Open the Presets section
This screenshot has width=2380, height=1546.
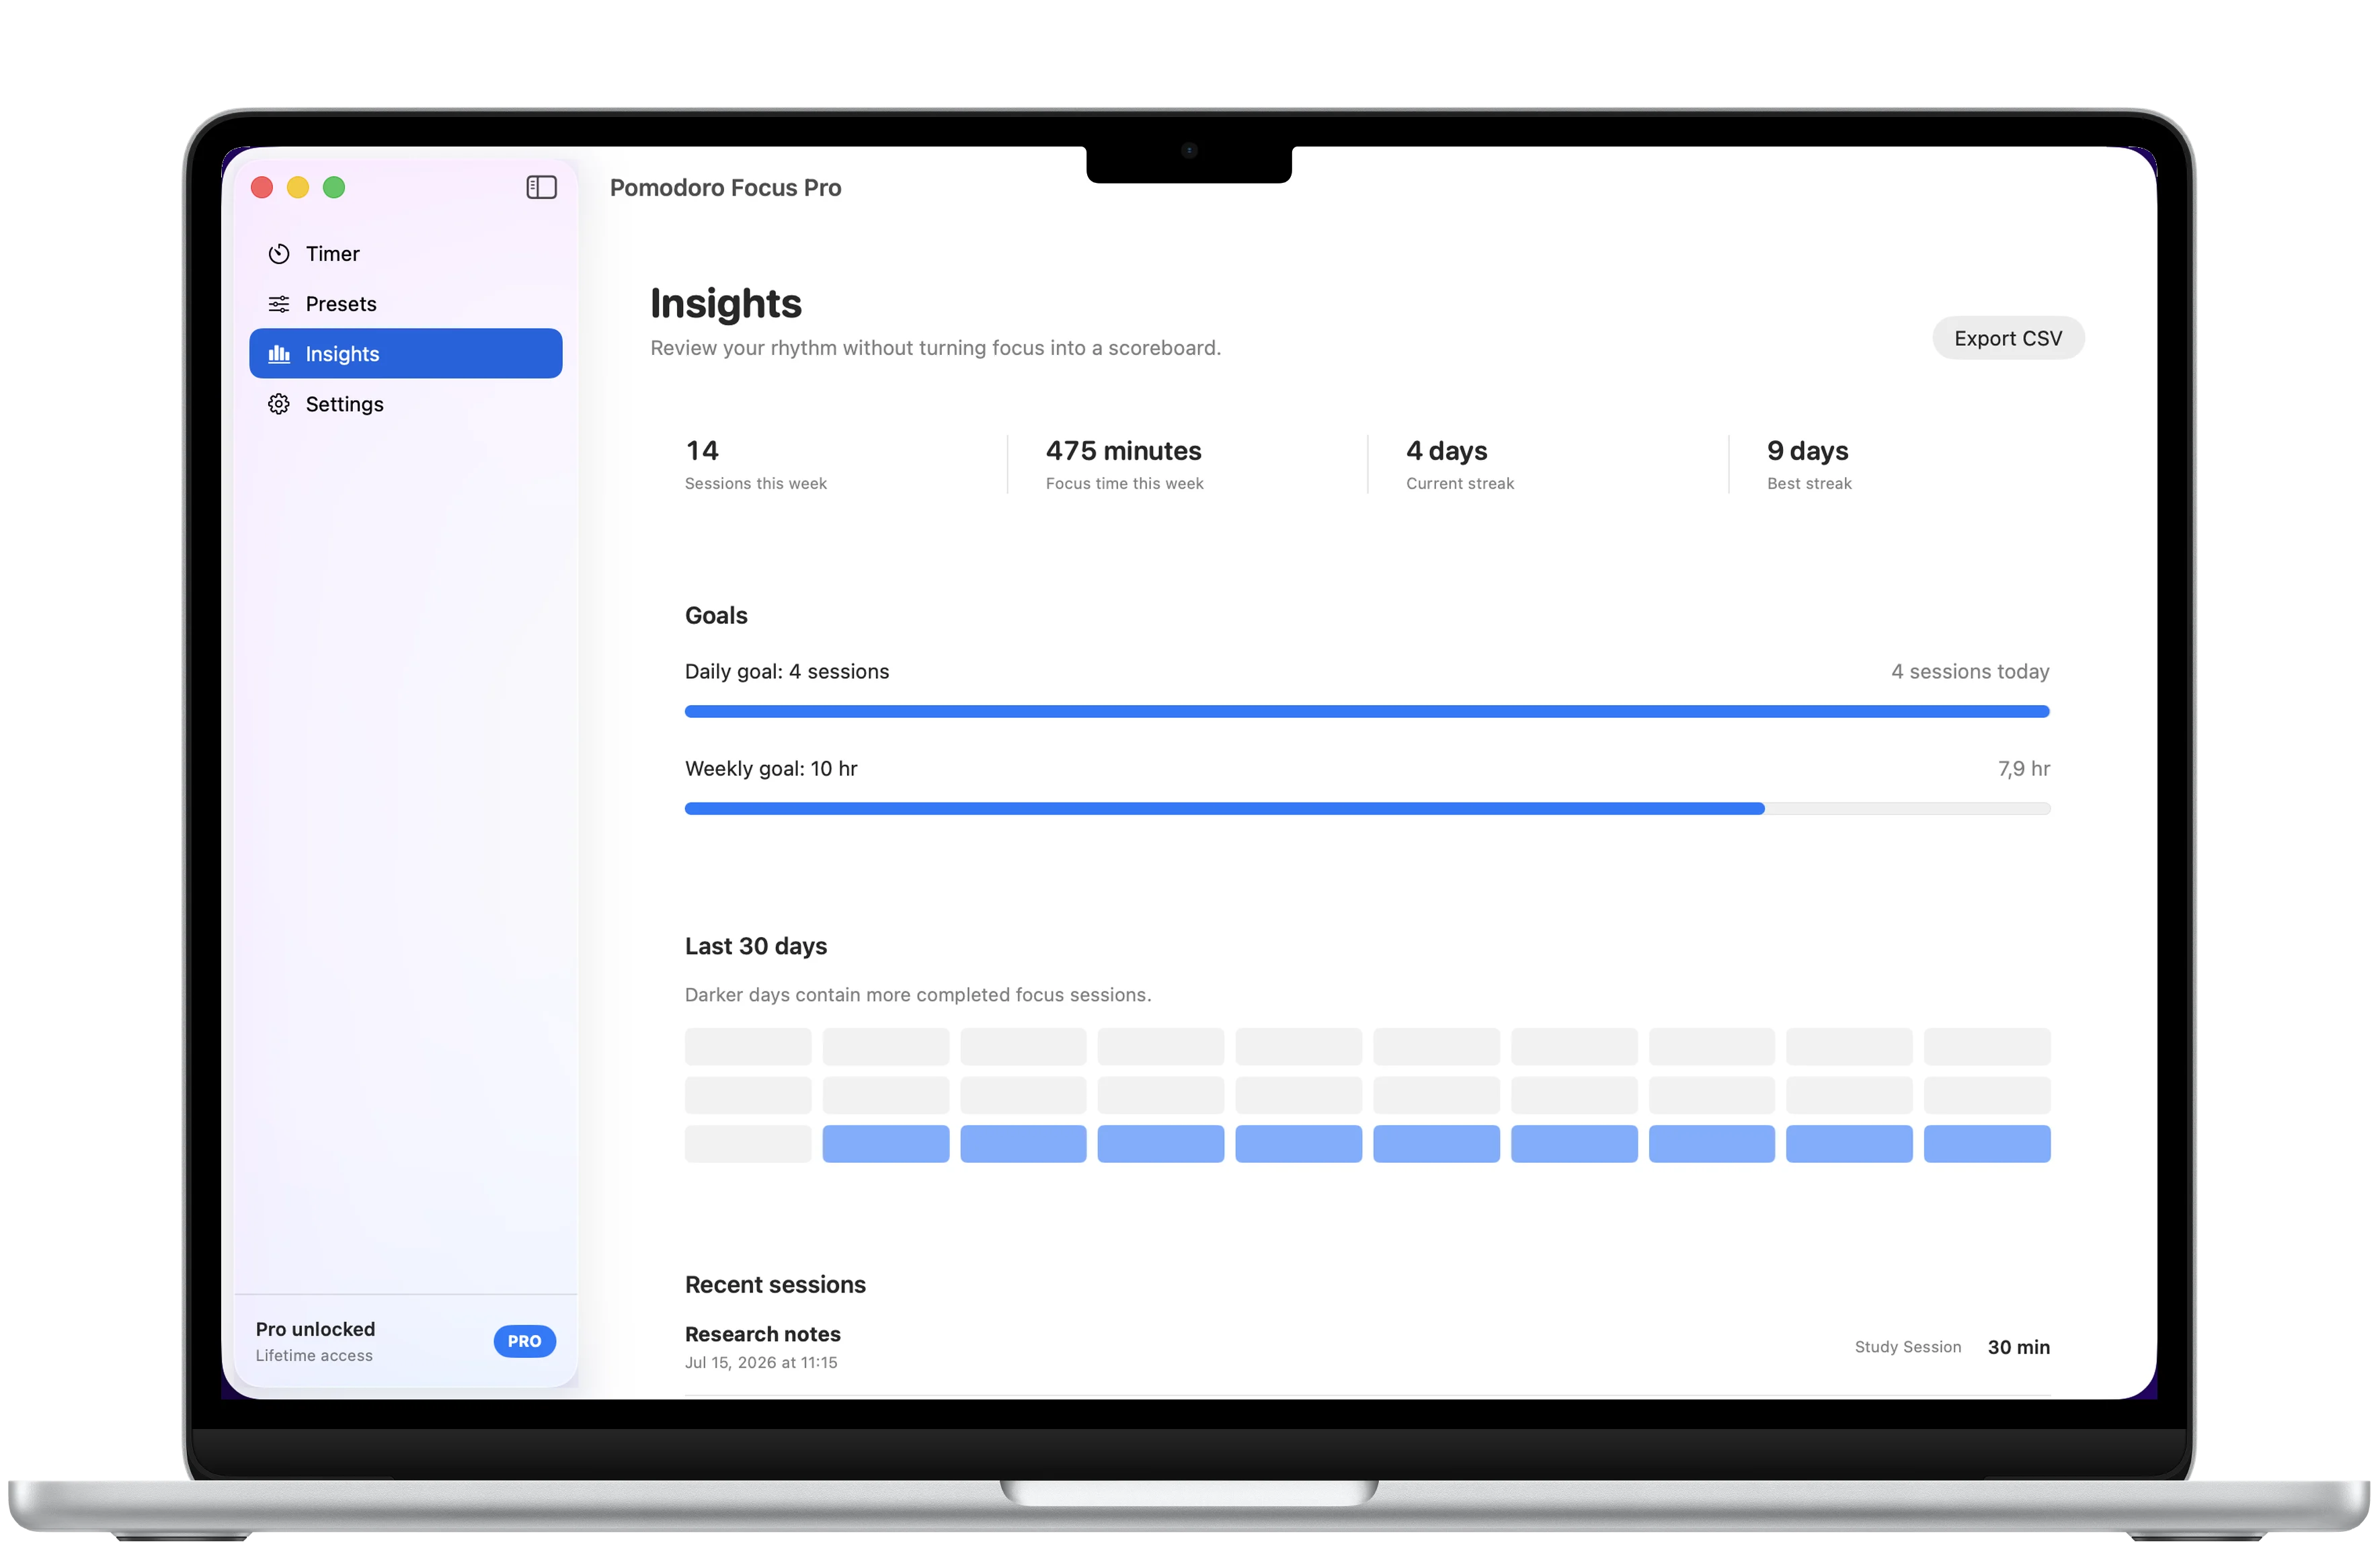(406, 304)
